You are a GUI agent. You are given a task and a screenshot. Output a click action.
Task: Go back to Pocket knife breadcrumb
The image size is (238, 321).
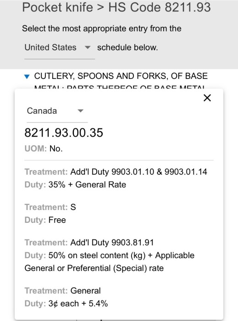tap(57, 7)
